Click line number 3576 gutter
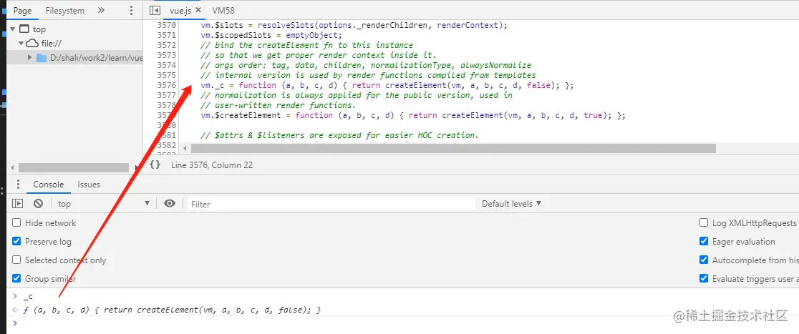The image size is (799, 334). [x=167, y=85]
